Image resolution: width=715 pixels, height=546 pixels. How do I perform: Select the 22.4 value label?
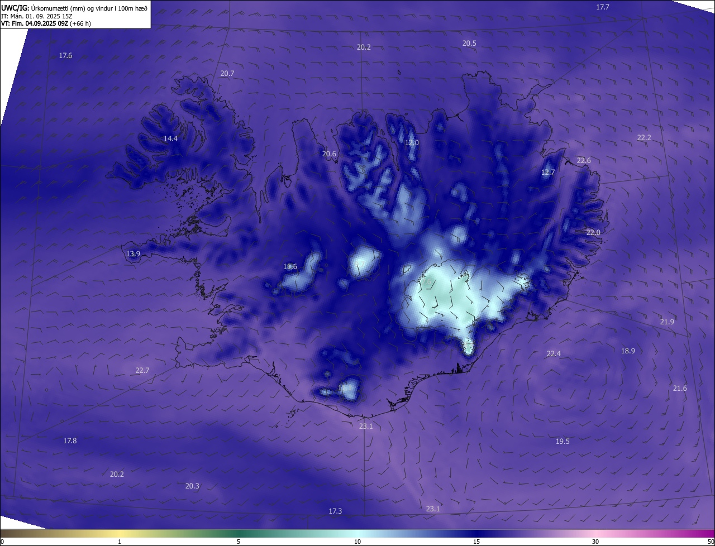click(554, 354)
